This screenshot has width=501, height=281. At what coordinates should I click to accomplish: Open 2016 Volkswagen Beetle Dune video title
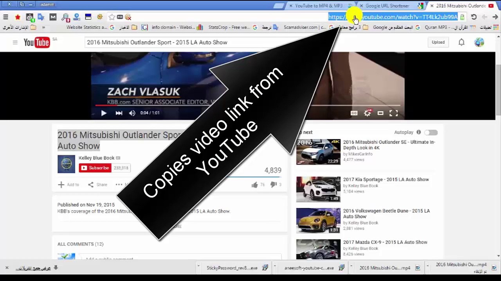click(386, 213)
